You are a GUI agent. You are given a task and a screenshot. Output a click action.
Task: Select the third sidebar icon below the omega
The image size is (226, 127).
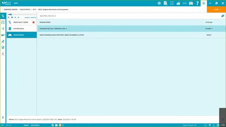click(x=3, y=29)
